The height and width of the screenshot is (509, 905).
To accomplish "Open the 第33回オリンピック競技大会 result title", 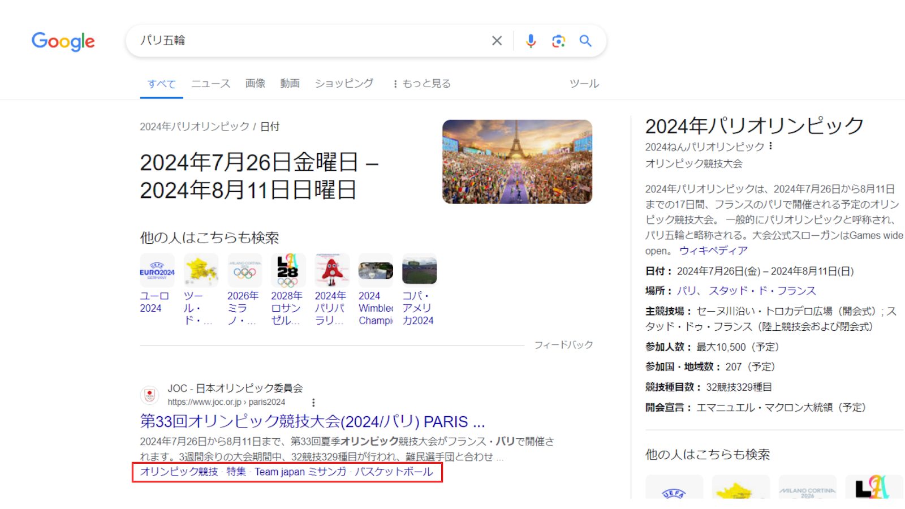I will coord(312,421).
